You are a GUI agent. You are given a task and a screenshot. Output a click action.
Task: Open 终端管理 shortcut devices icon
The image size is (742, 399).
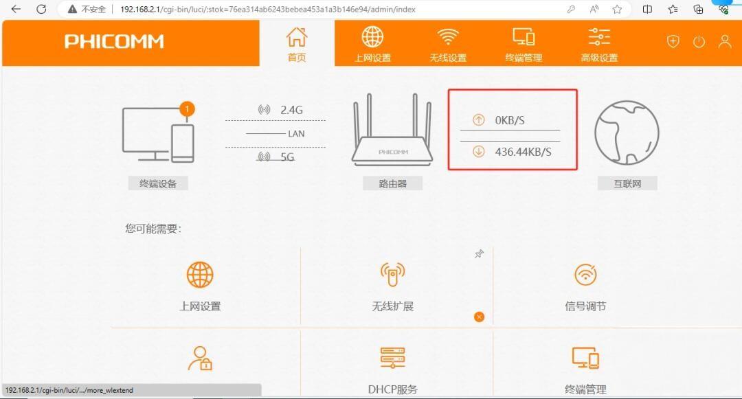585,358
